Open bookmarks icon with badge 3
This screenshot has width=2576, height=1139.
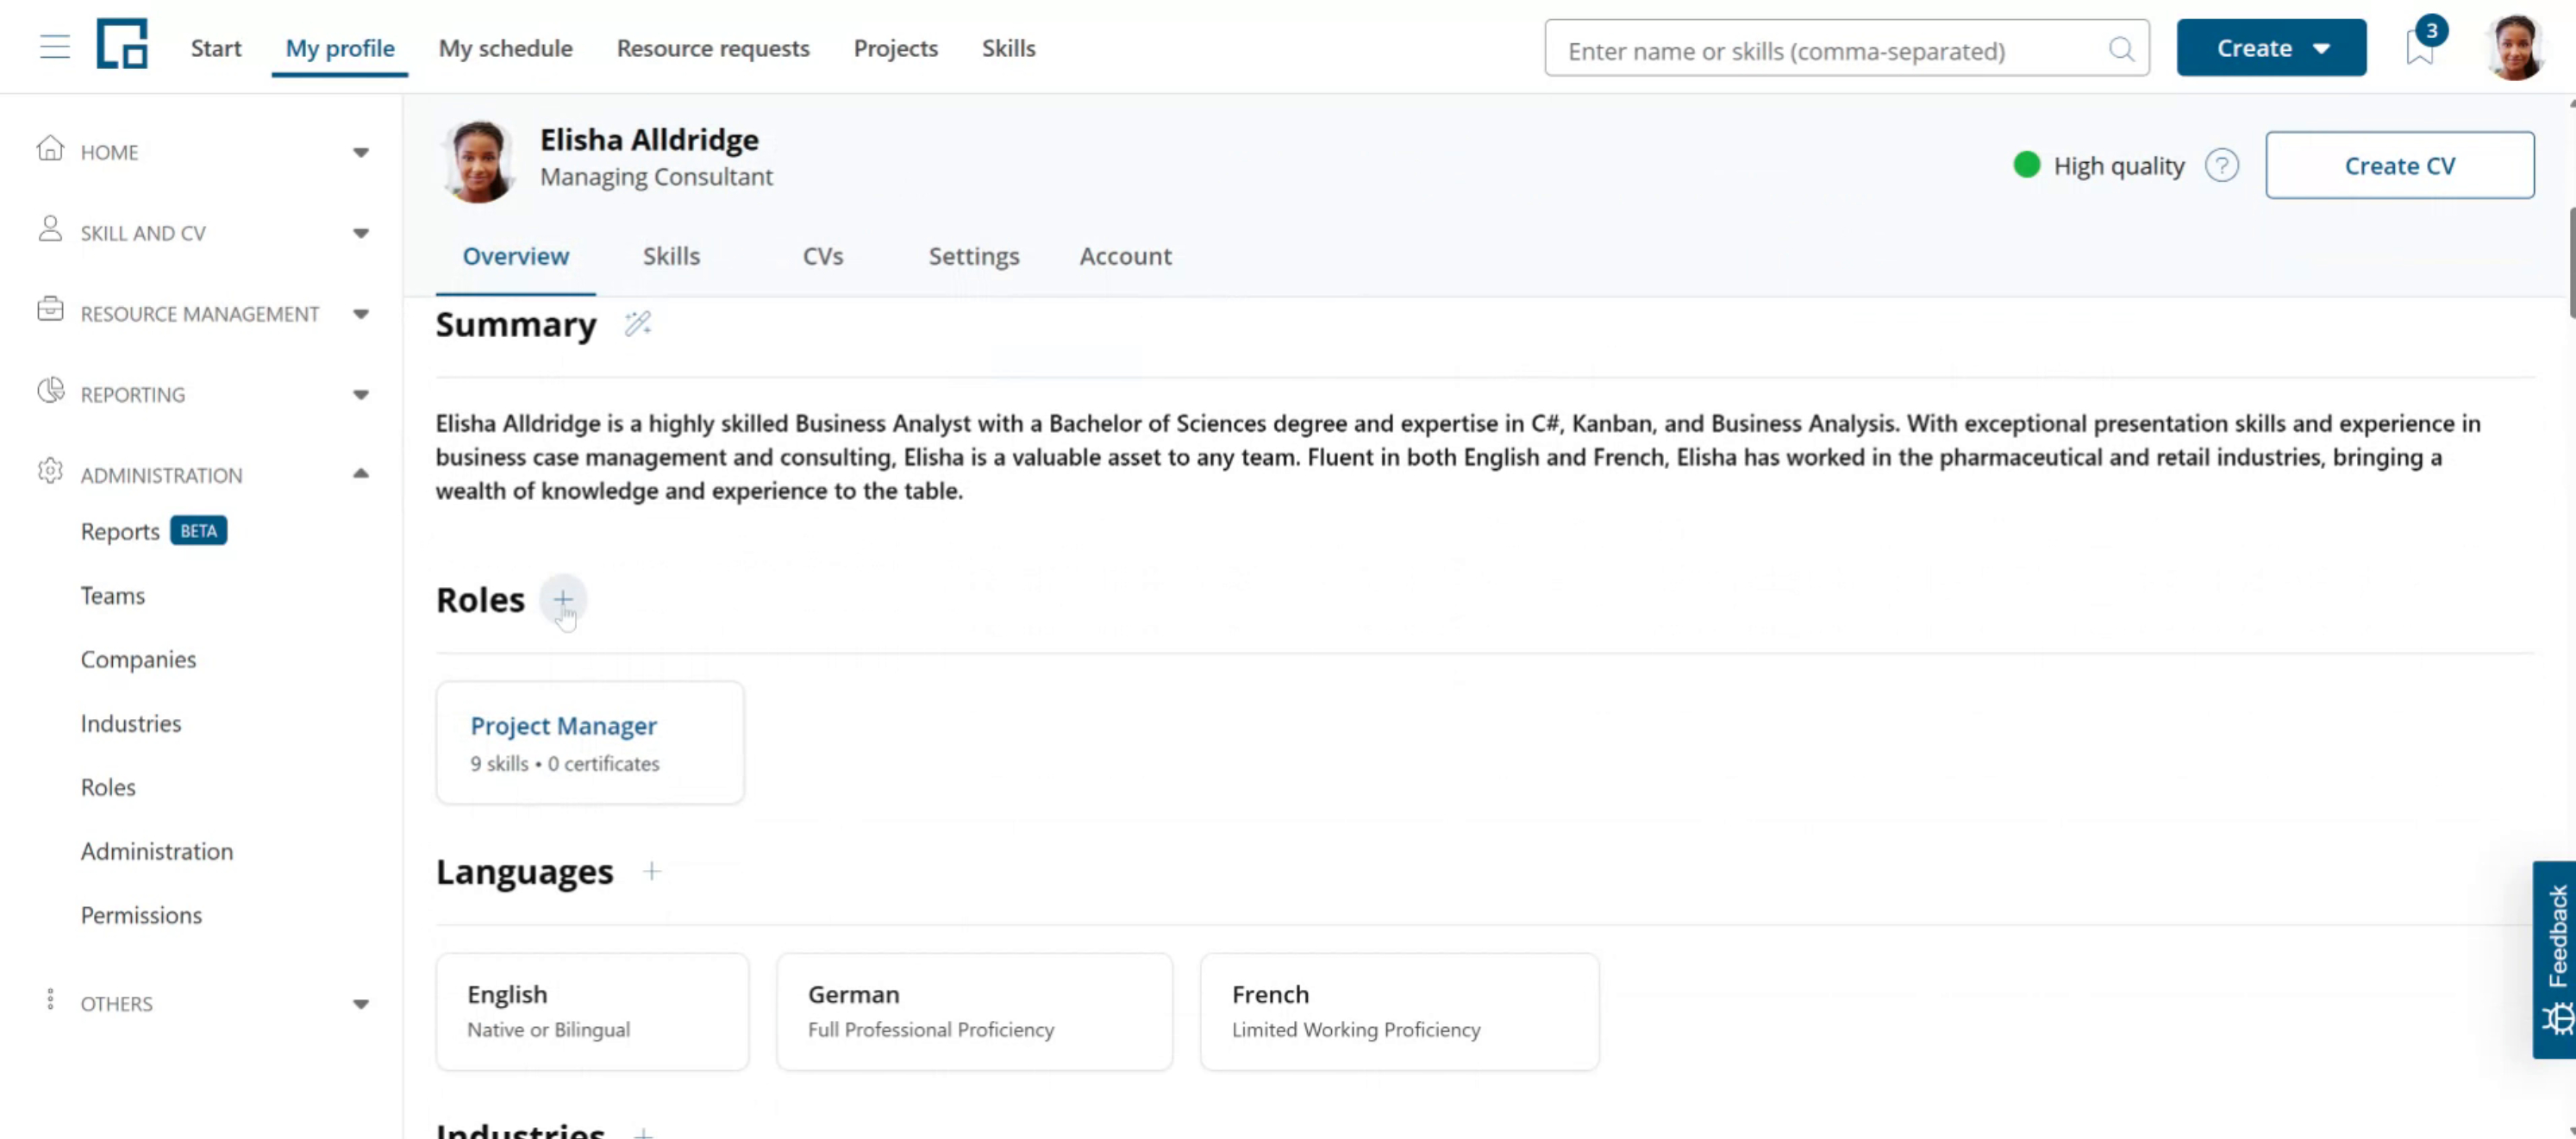tap(2421, 46)
